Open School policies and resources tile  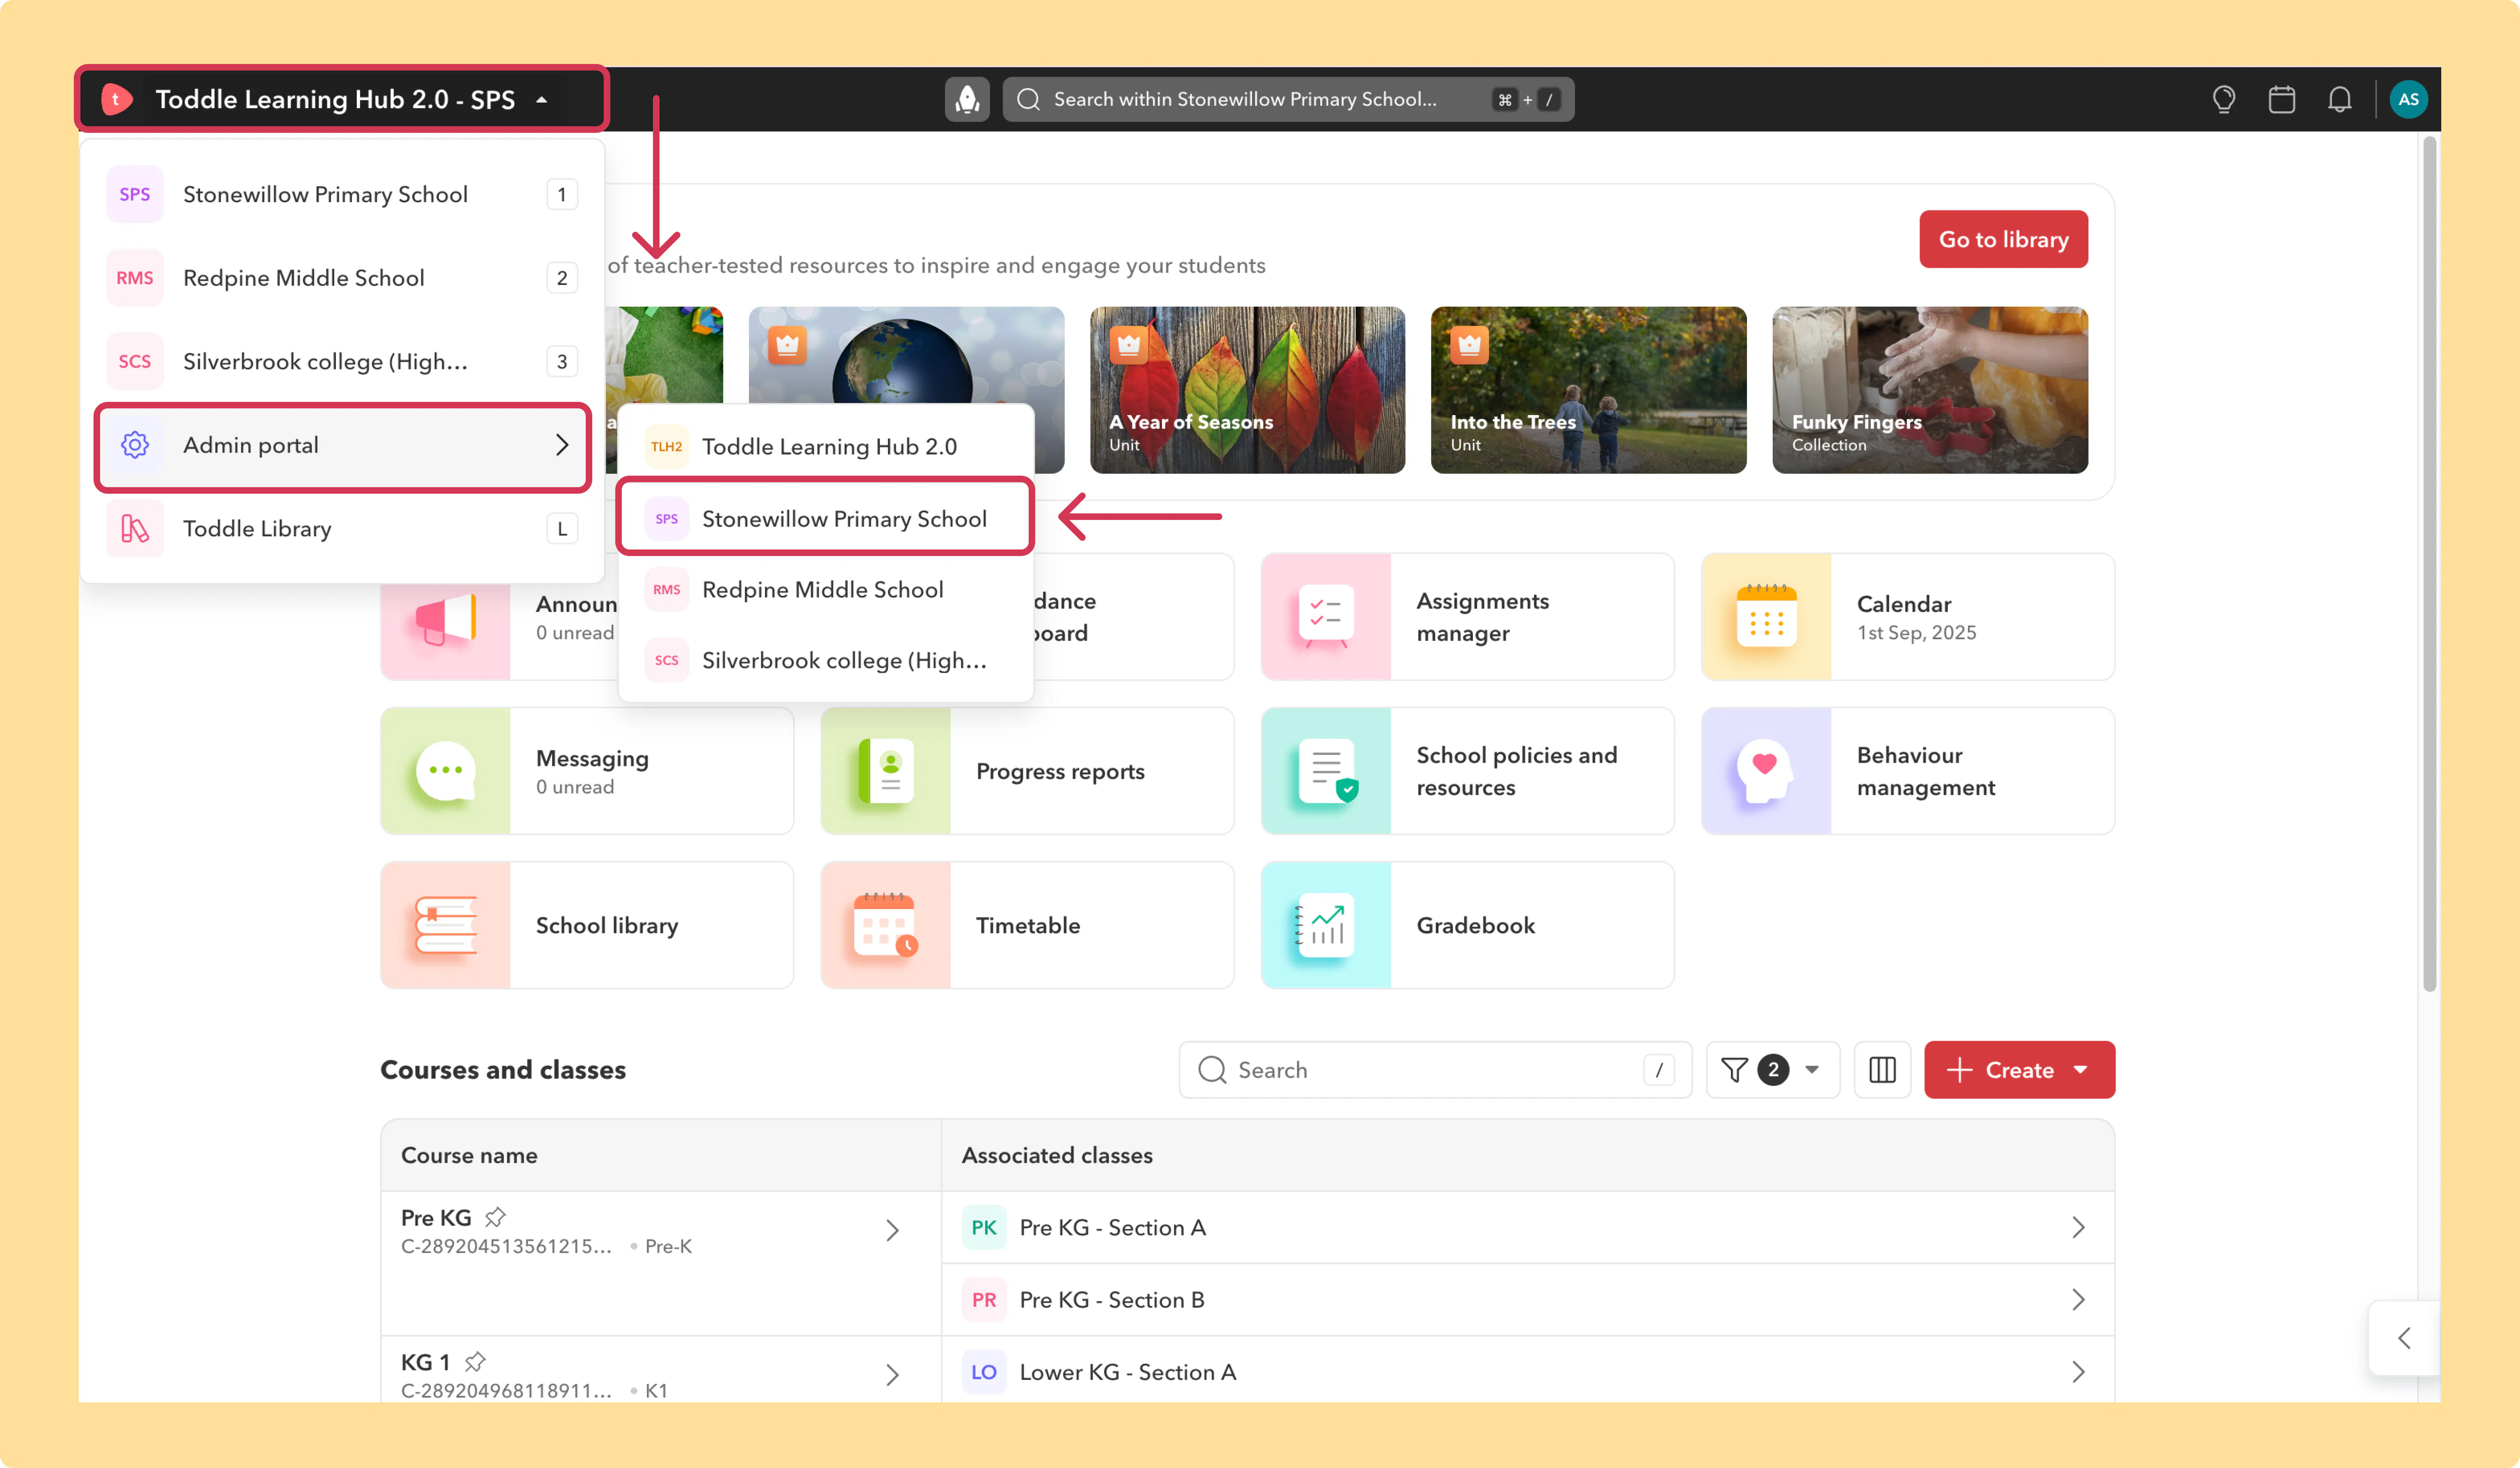[x=1467, y=771]
